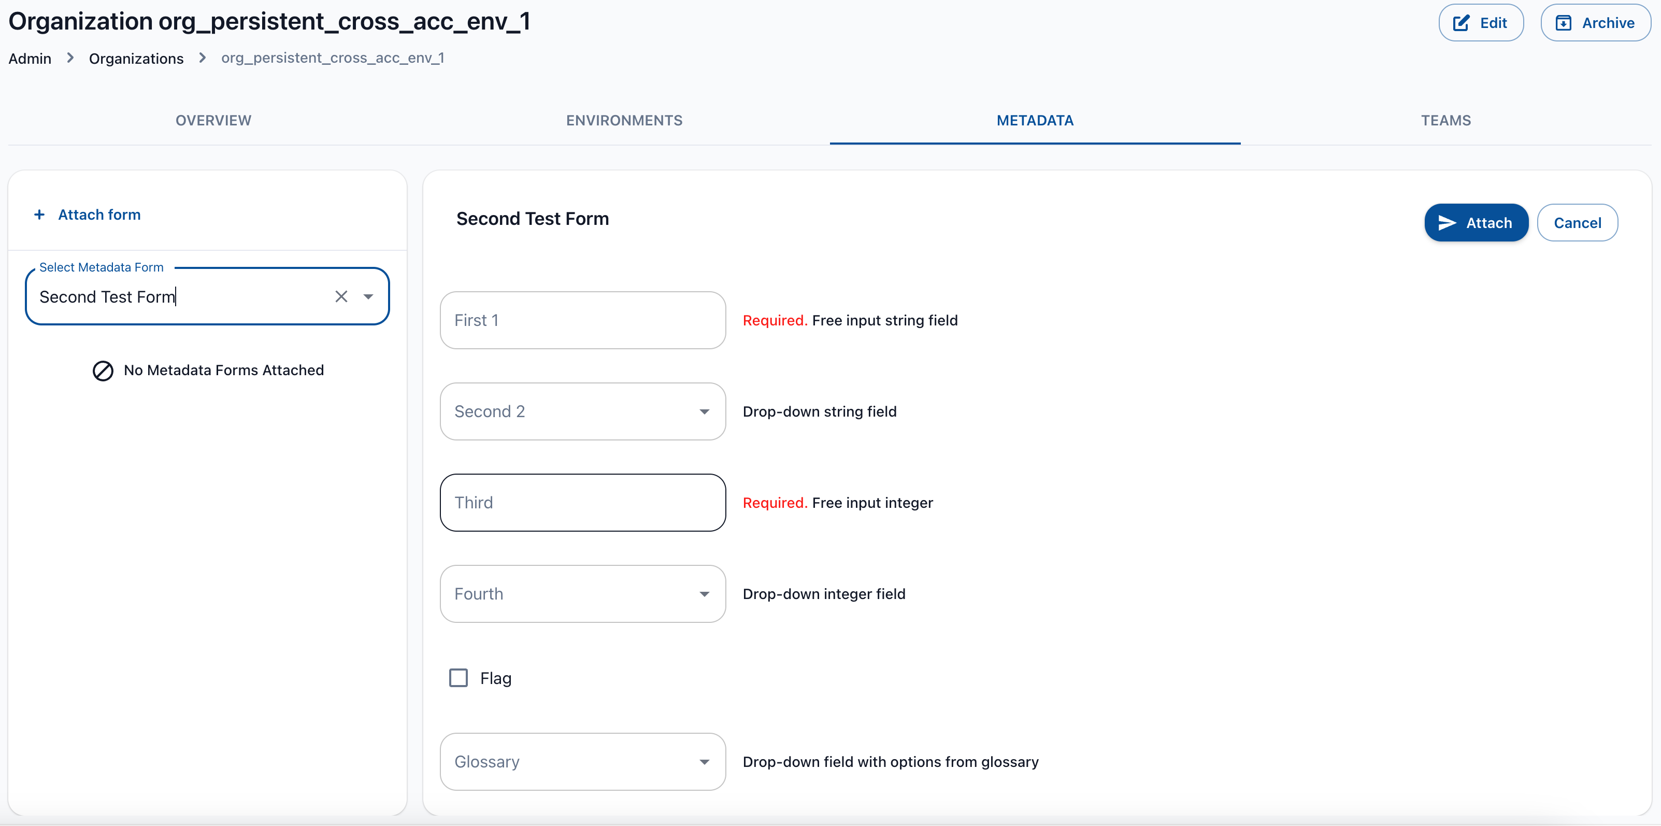Clear the Select Metadata Form field
This screenshot has height=826, width=1661.
[x=341, y=296]
